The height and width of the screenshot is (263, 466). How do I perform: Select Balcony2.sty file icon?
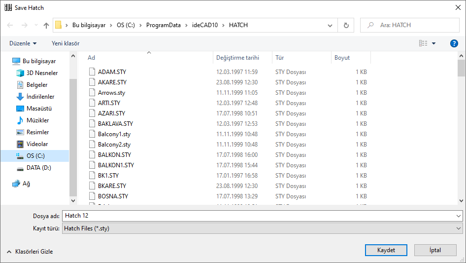(92, 145)
